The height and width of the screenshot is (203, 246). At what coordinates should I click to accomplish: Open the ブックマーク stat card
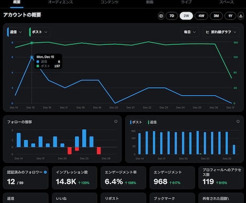(172, 198)
